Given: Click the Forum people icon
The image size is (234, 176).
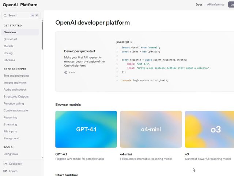Looking at the screenshot, I should point(5,171).
